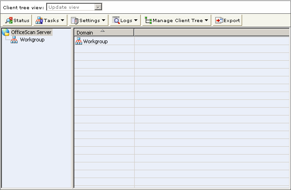
Task: Click the OfficeScan Server globe icon
Action: click(x=6, y=32)
